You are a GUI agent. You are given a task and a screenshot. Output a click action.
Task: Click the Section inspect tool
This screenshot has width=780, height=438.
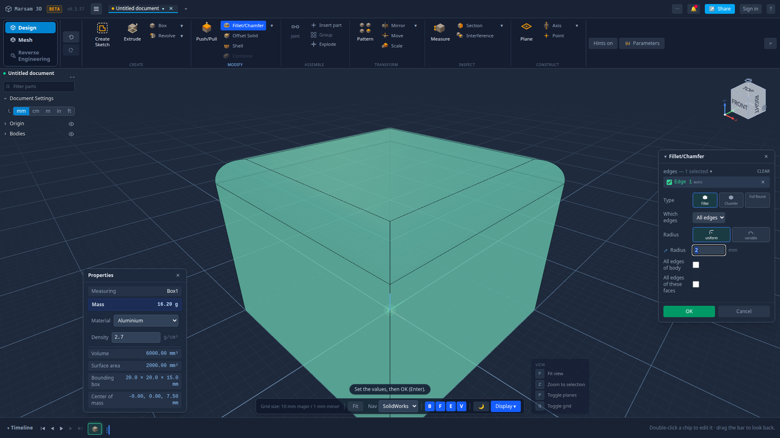470,25
